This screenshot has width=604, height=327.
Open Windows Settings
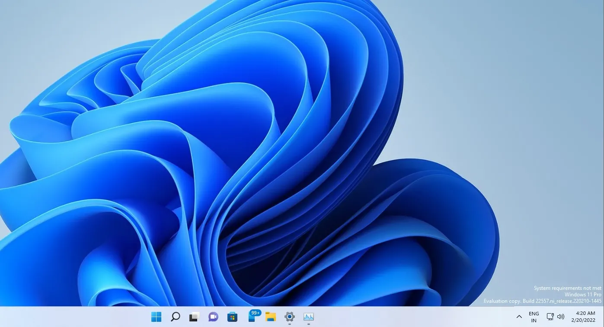point(289,317)
